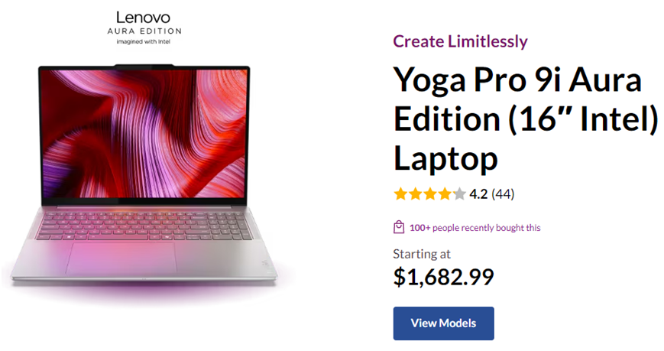Click the $1,682.99 price
The image size is (664, 351).
click(443, 277)
